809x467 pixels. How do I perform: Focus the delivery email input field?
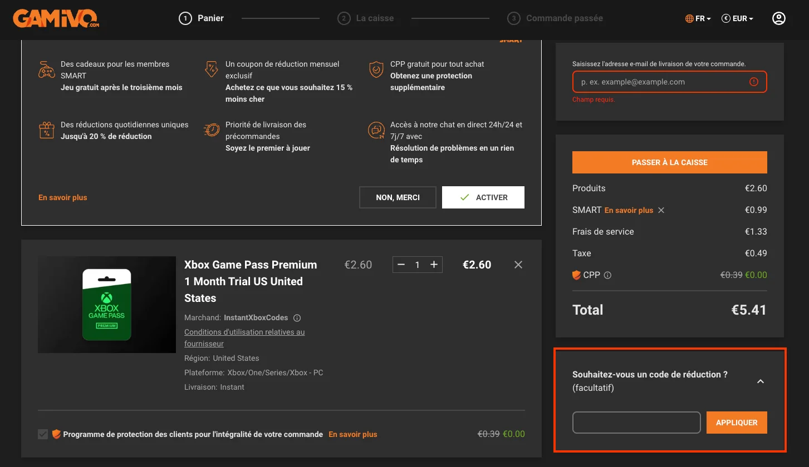670,82
